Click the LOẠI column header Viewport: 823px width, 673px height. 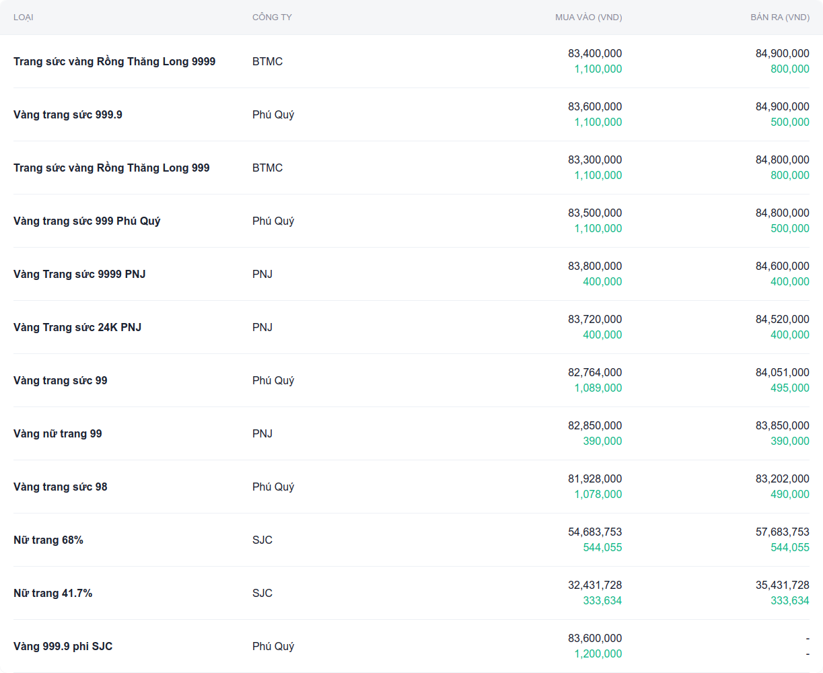click(x=24, y=17)
